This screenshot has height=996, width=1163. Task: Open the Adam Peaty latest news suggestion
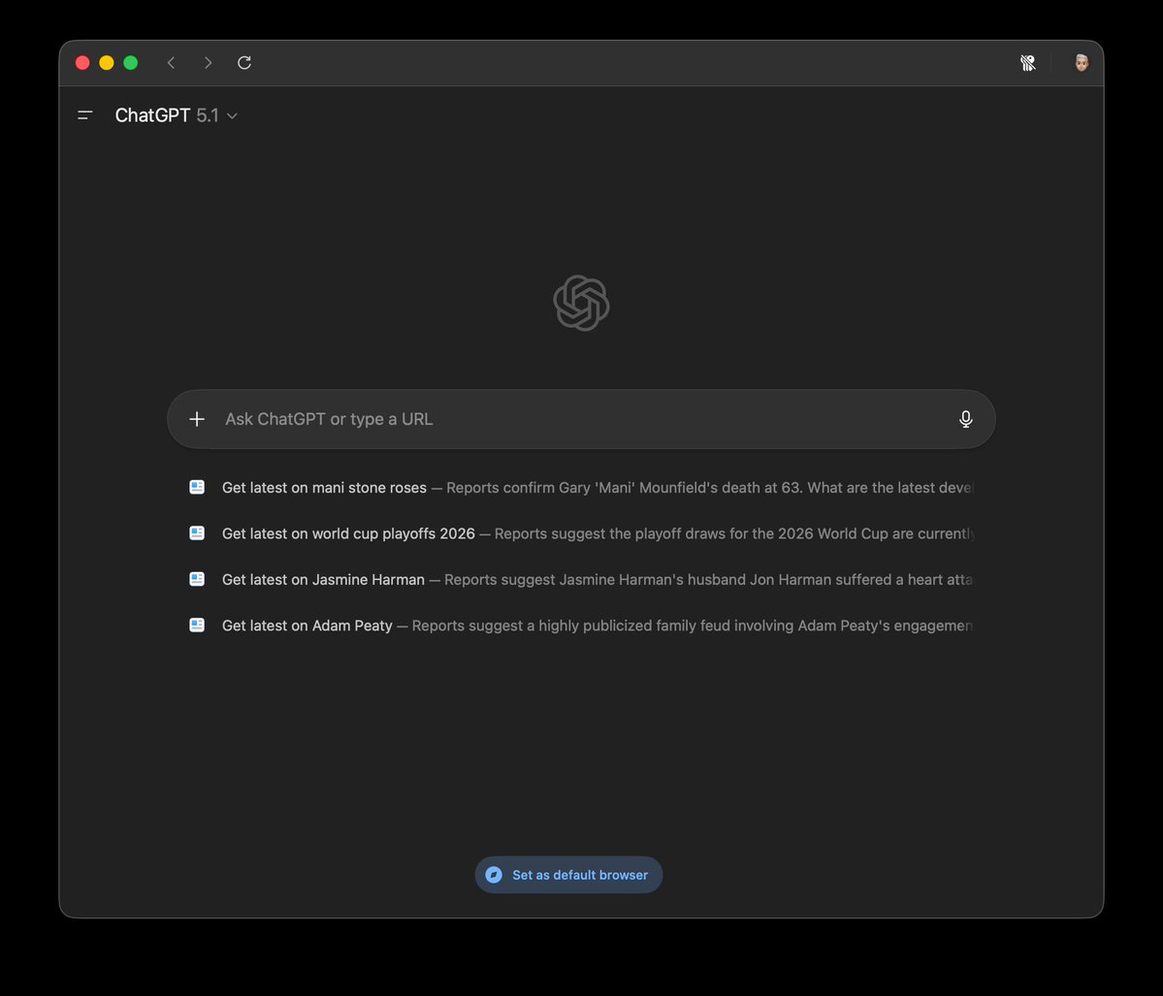307,626
